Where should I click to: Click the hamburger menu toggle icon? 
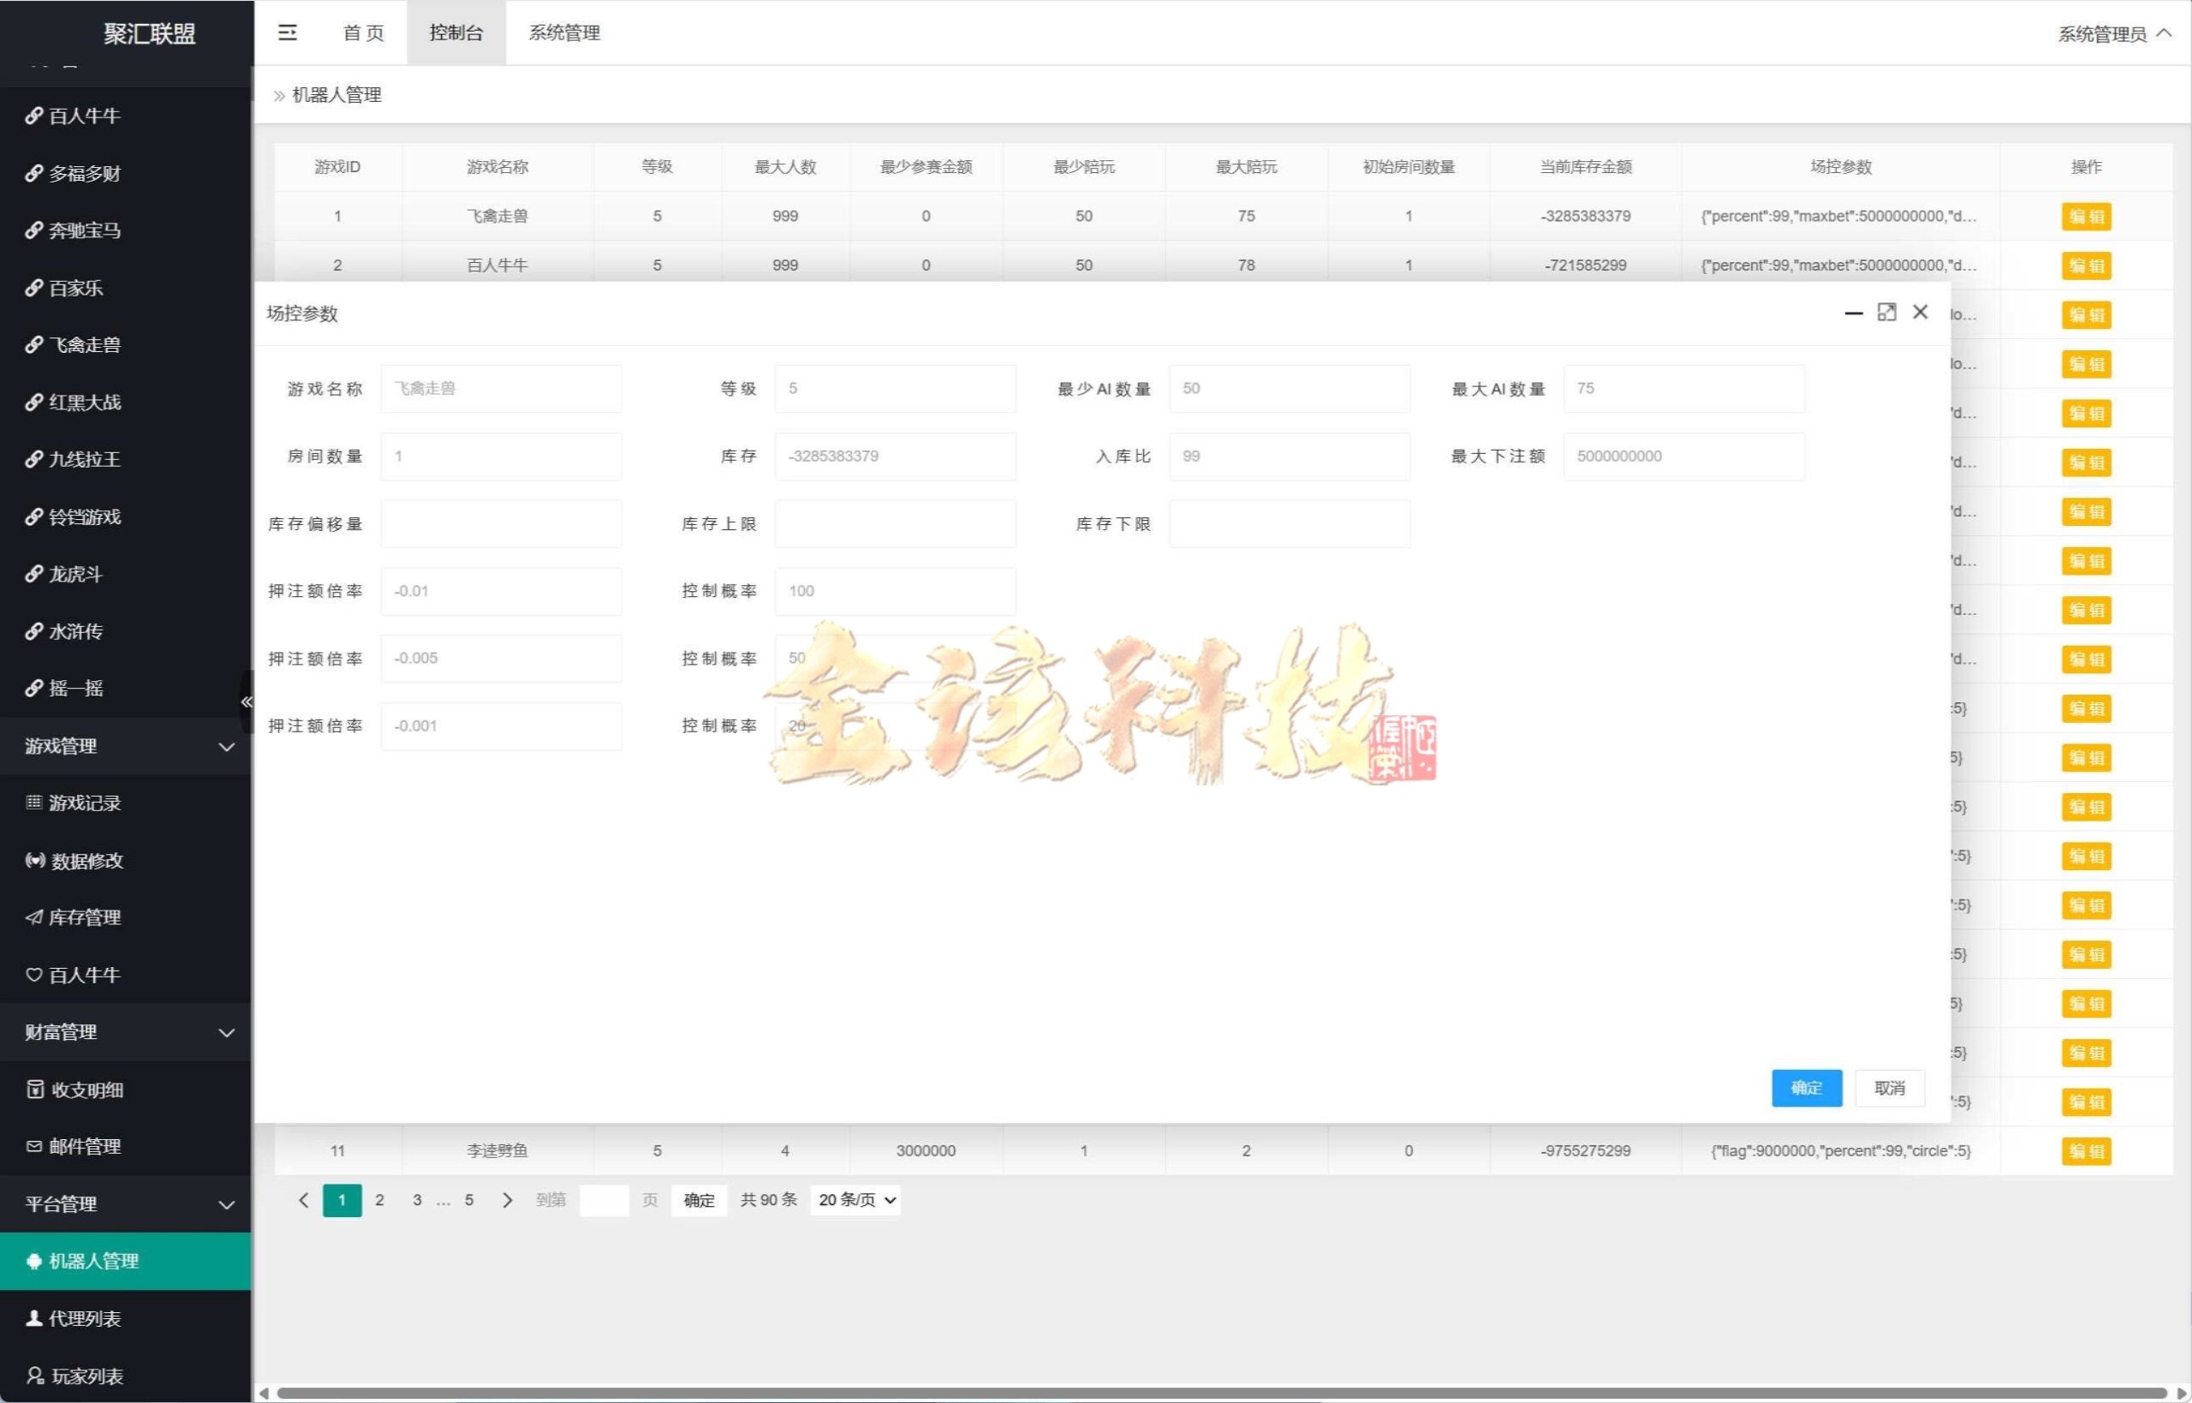[287, 33]
